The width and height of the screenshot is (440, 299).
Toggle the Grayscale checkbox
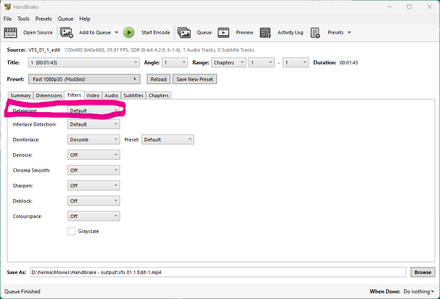coord(71,231)
